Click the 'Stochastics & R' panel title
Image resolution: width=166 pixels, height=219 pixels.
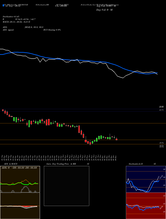136,164
